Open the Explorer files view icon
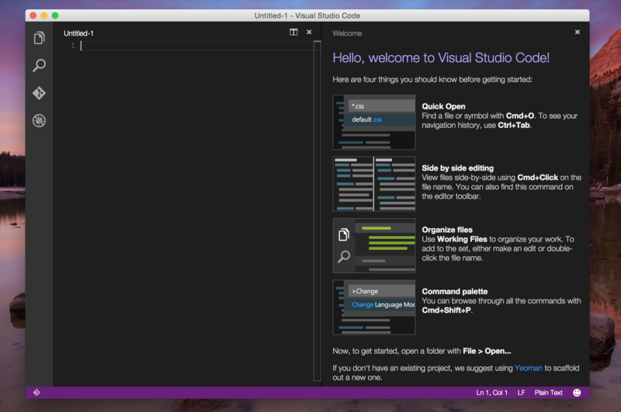 [x=39, y=38]
